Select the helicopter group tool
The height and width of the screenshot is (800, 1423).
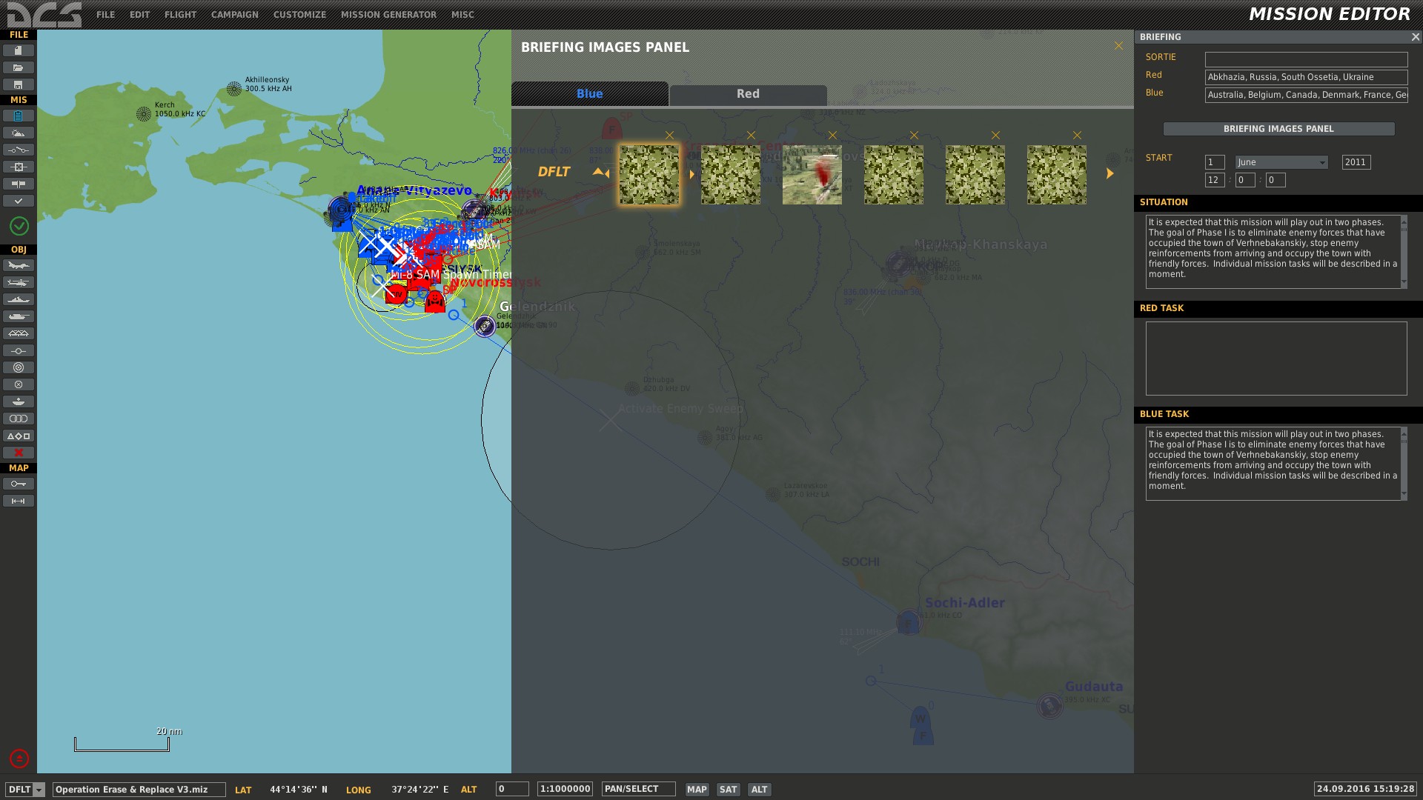point(19,282)
